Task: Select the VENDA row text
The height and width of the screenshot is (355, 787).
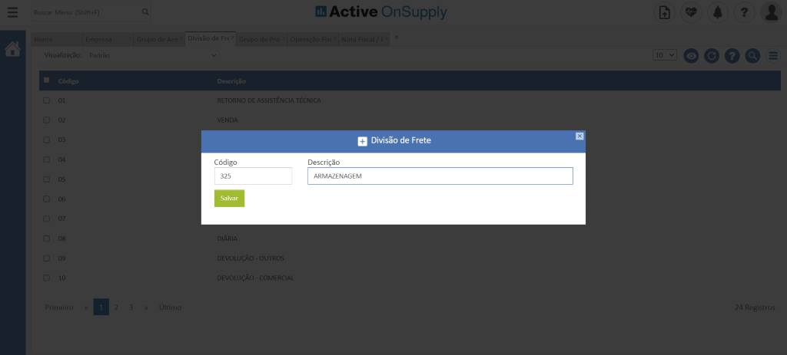Action: [x=227, y=120]
